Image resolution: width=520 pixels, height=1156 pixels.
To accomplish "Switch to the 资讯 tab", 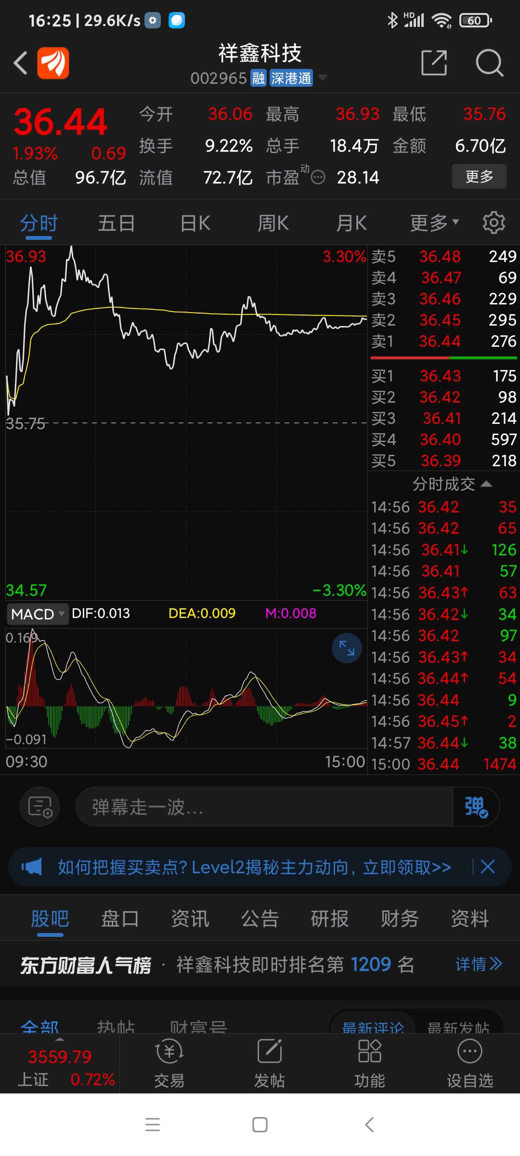I will point(190,919).
